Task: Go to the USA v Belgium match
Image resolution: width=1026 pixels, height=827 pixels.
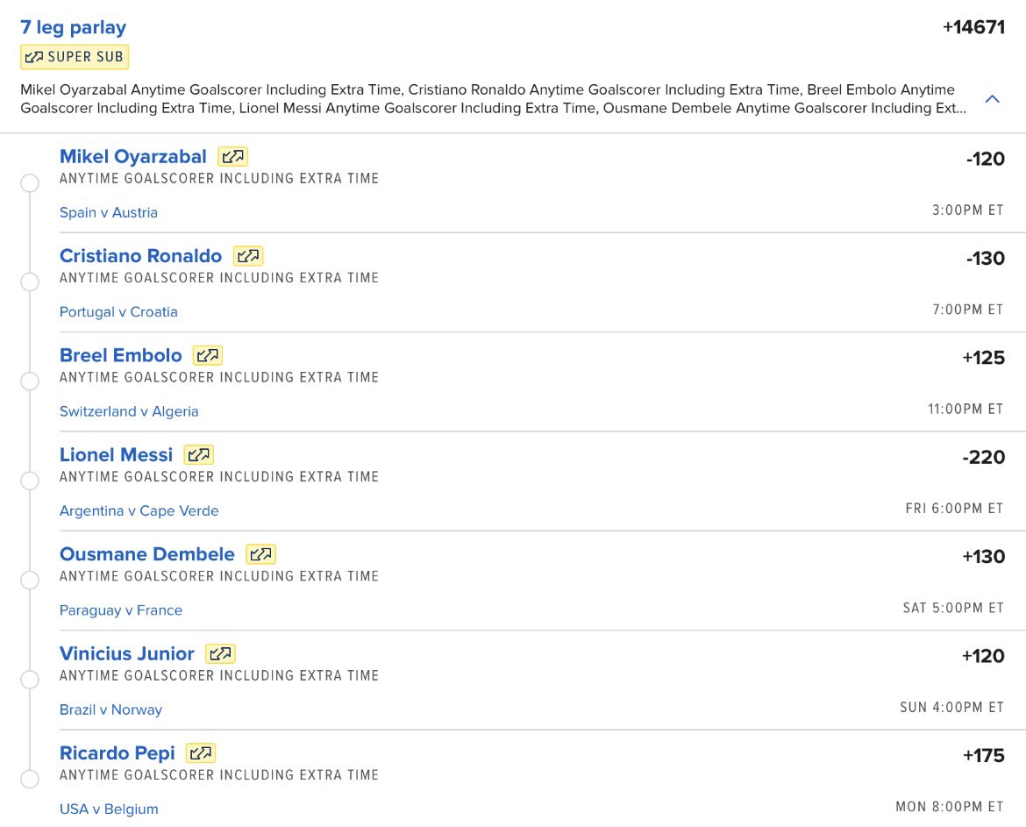Action: (x=109, y=809)
